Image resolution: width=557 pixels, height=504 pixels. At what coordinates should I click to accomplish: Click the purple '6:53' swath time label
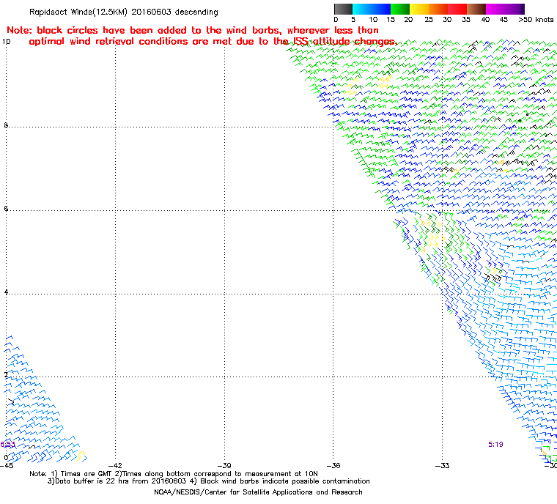pos(8,445)
